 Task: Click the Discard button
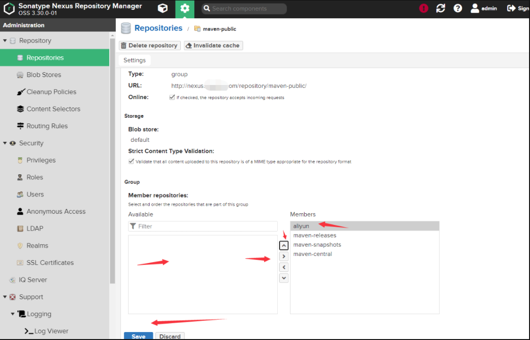(170, 336)
